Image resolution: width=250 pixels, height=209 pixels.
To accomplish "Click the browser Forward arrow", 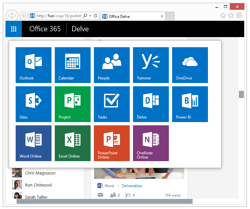I will [x=23, y=16].
